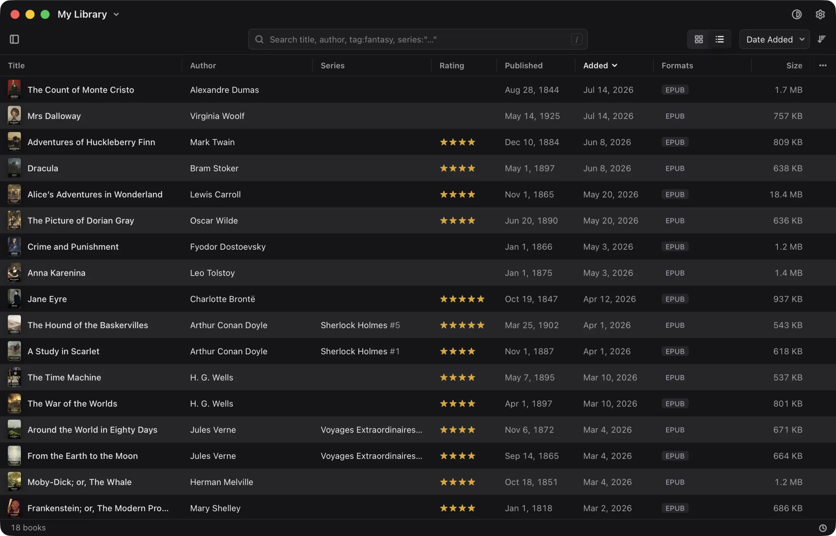This screenshot has width=836, height=536.
Task: Click the search magnifier icon
Action: [x=259, y=39]
